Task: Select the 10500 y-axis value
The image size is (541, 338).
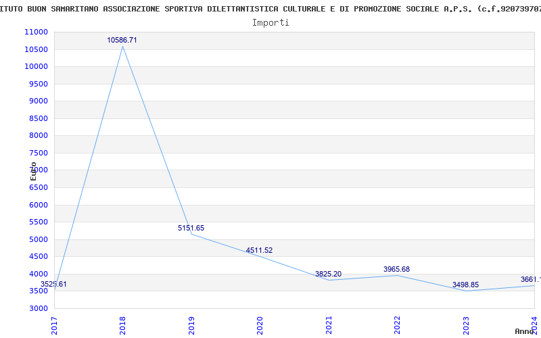Action: (x=37, y=49)
